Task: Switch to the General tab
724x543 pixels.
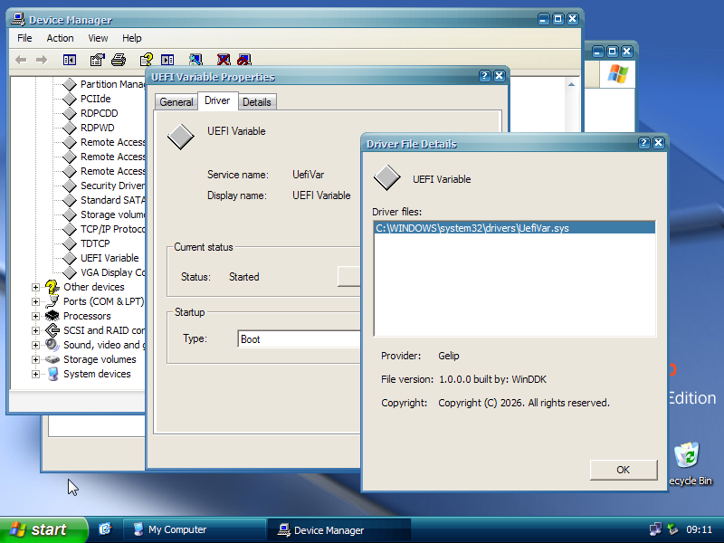Action: click(x=176, y=102)
